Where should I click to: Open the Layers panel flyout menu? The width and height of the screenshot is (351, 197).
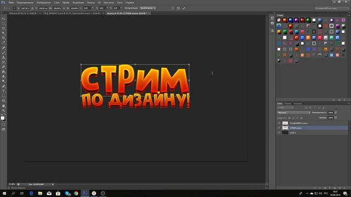tap(349, 103)
